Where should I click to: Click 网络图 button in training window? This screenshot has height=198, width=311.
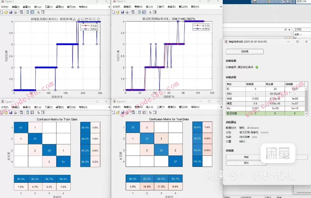[x=245, y=52]
